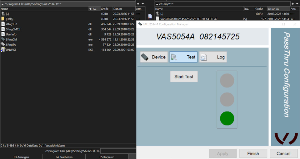Click the Cancel button

pos(283,153)
